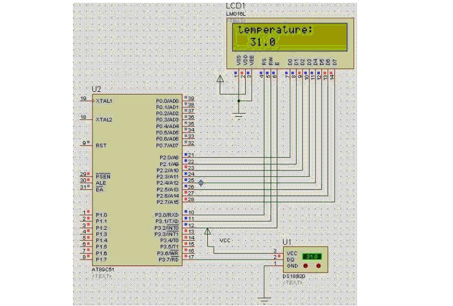Select the AT89C51 part name label
The width and height of the screenshot is (453, 306).
(103, 270)
